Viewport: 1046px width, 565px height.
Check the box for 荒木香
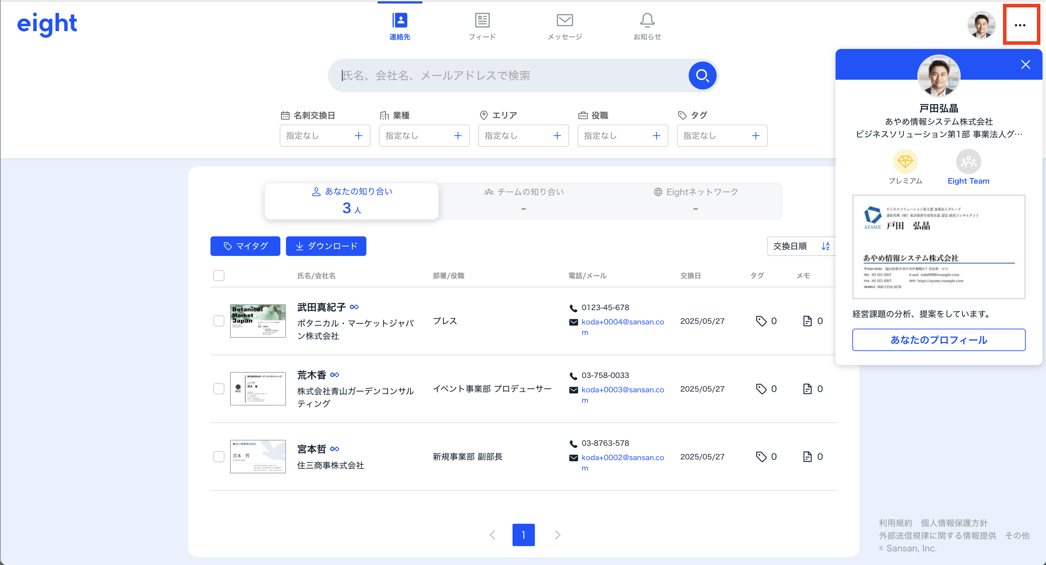[219, 389]
